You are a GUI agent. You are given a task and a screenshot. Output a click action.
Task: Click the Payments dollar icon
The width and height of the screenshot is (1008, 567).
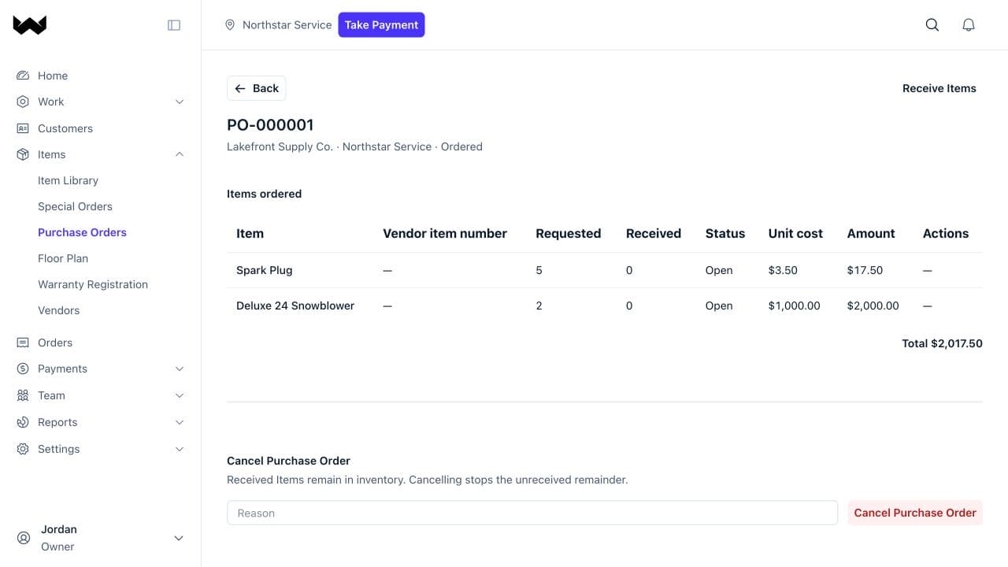[23, 369]
